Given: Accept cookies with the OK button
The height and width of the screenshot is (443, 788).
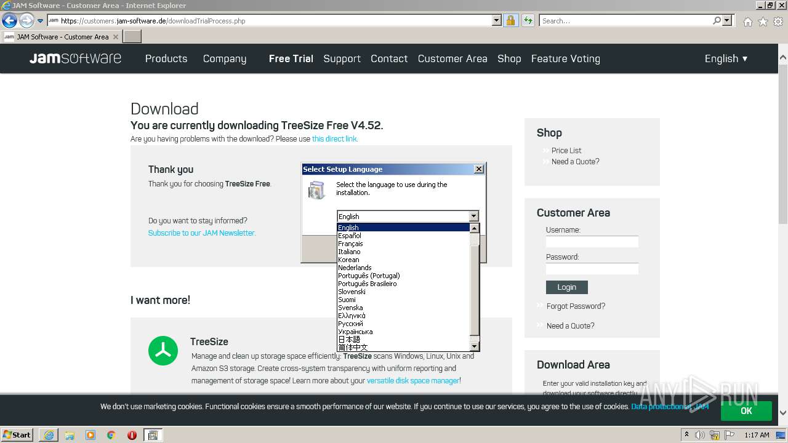Looking at the screenshot, I should coord(746,411).
